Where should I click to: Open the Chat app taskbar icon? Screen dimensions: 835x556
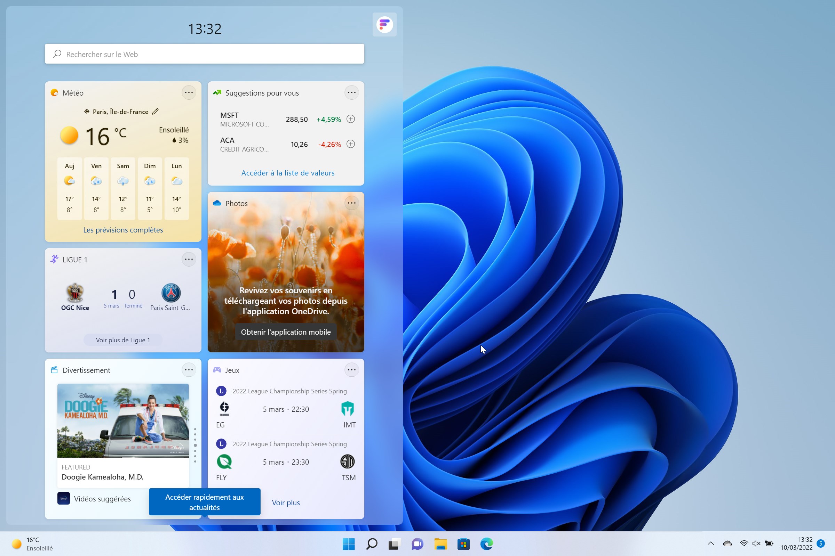pyautogui.click(x=417, y=543)
